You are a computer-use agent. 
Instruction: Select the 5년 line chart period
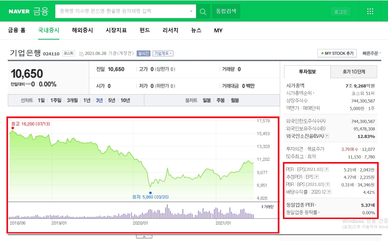[x=112, y=100]
